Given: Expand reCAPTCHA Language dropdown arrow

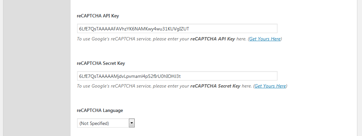Looking at the screenshot, I should tap(132, 123).
